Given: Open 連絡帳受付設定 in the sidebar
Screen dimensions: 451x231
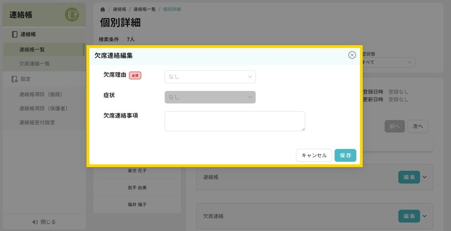Looking at the screenshot, I should [40, 123].
